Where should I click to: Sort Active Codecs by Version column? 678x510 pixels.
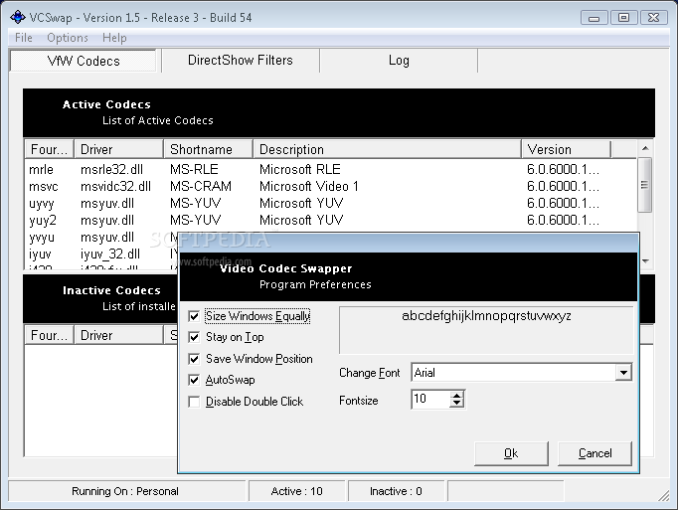566,149
